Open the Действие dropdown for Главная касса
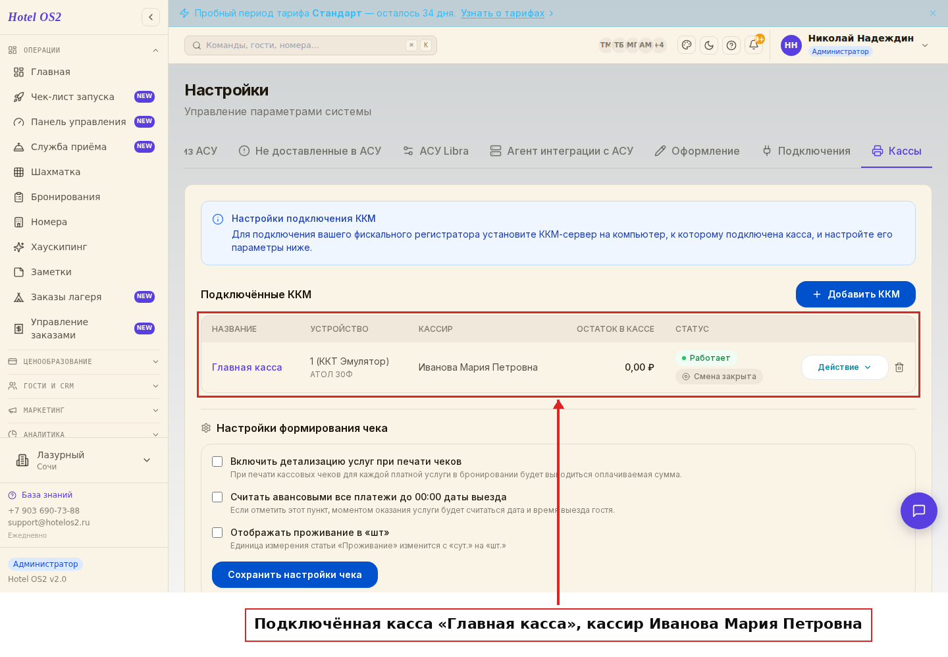 [x=845, y=367]
